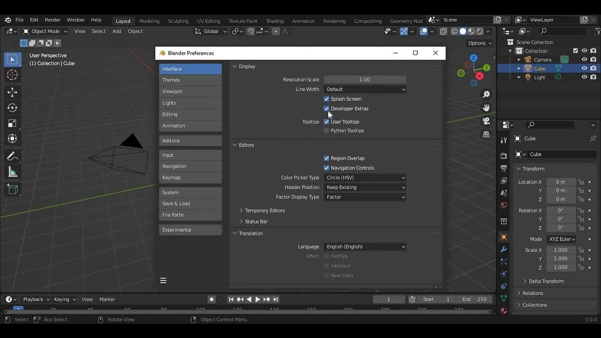
Task: Click the Location X value field
Action: tap(561, 182)
